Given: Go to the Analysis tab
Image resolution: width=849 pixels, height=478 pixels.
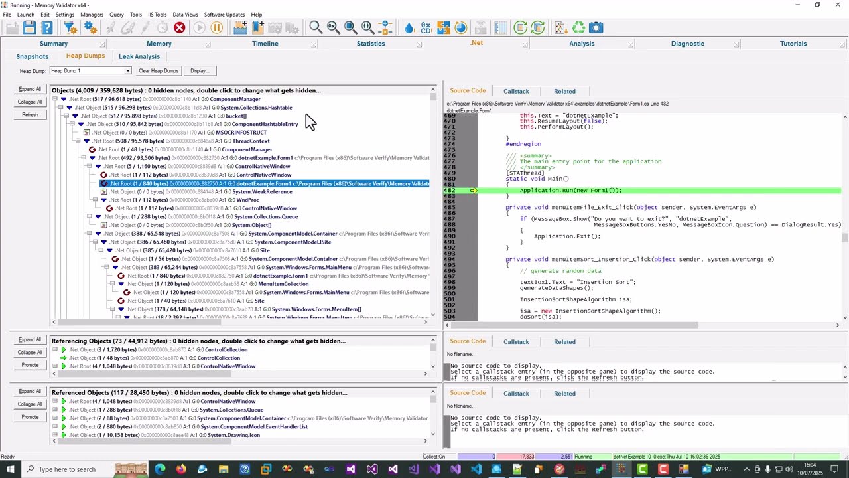Looking at the screenshot, I should click(582, 44).
